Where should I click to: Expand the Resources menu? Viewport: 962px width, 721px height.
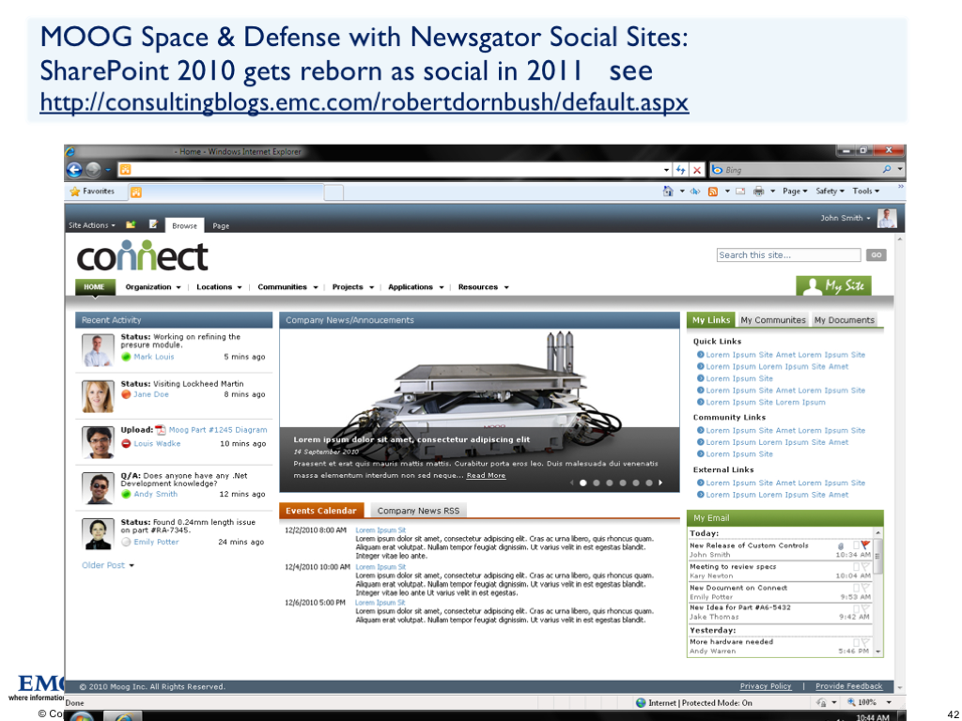pyautogui.click(x=484, y=287)
